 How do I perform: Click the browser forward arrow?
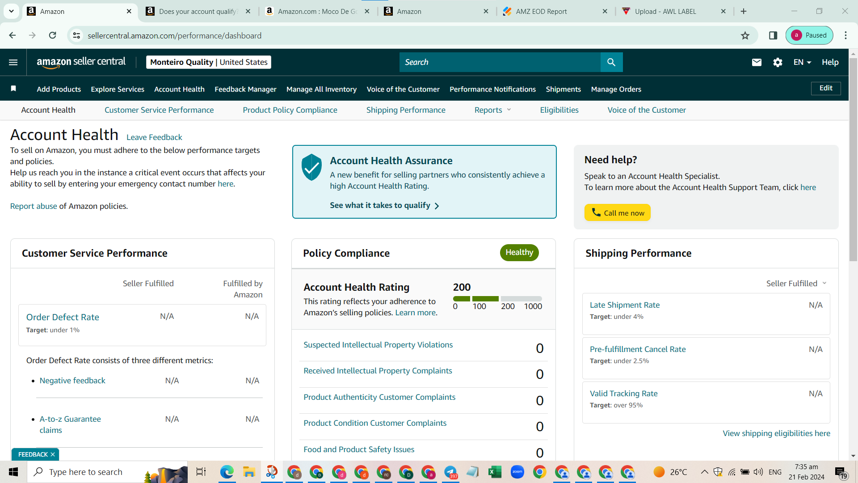coord(32,35)
